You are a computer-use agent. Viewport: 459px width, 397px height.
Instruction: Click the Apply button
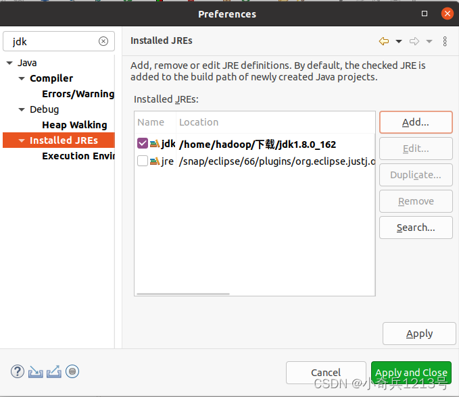pos(419,334)
